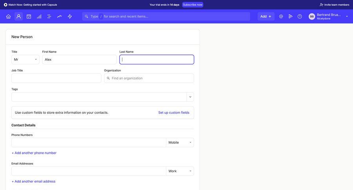Expand the Title dropdown showing Mr
This screenshot has height=190, width=353.
tap(25, 60)
